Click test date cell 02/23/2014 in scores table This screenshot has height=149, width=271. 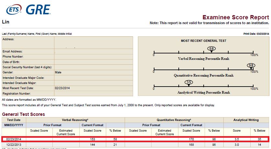14,139
